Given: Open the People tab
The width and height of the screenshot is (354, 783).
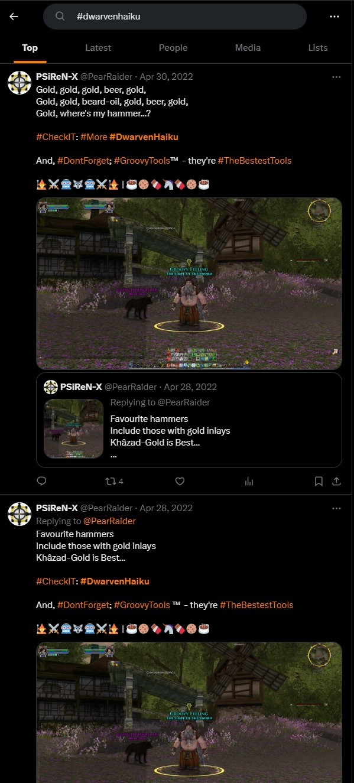Looking at the screenshot, I should [x=173, y=48].
